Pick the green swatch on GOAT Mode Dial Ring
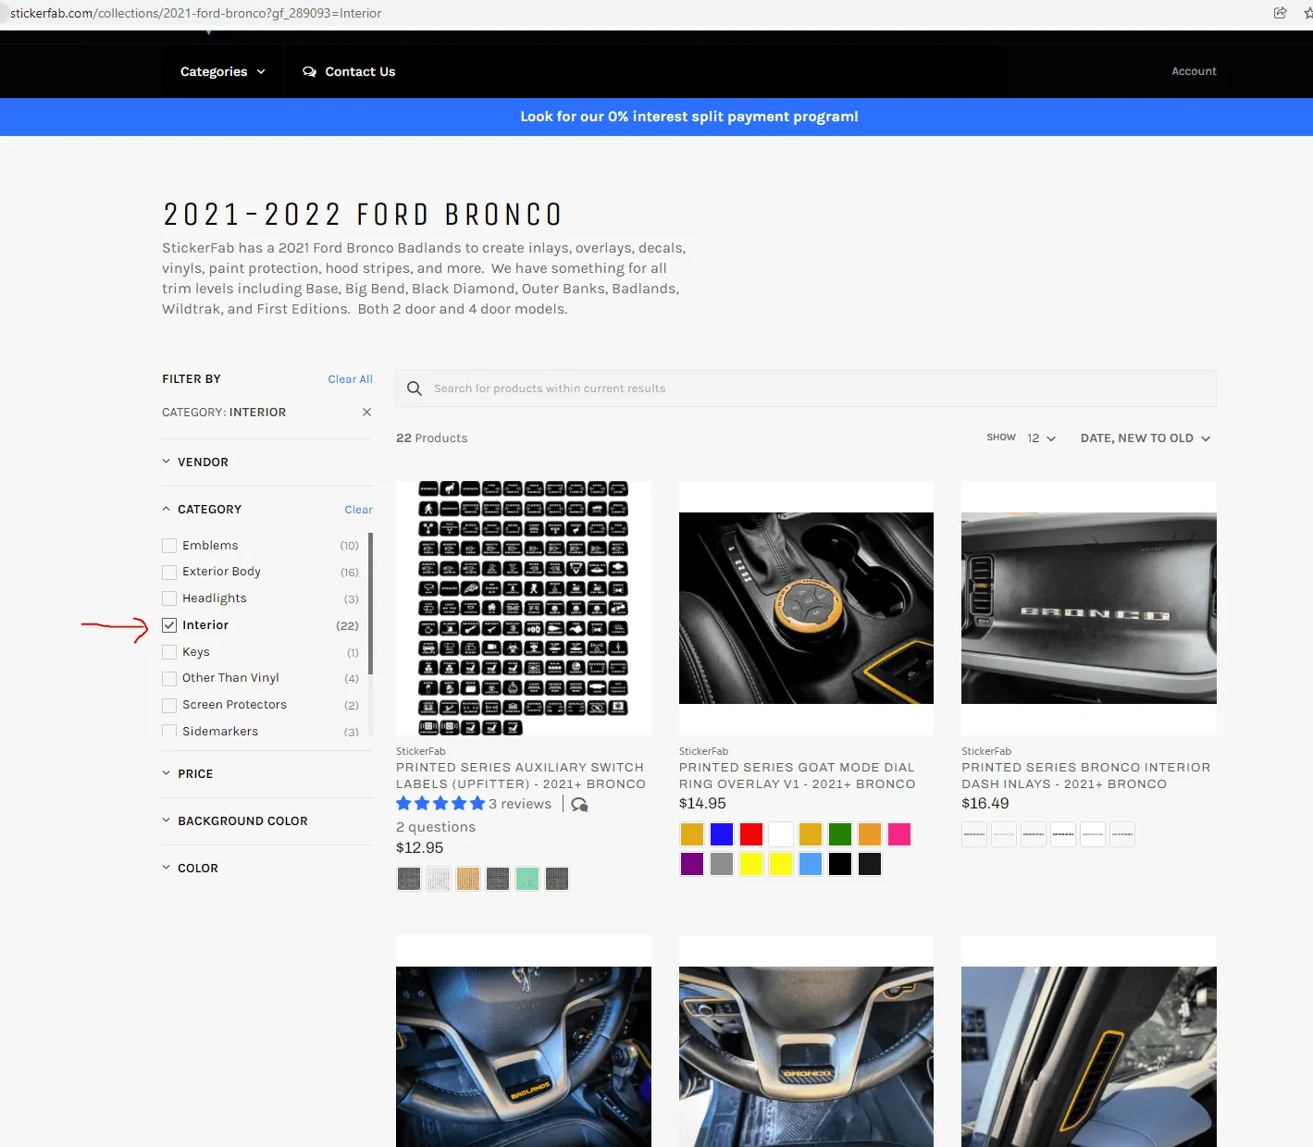 (840, 834)
